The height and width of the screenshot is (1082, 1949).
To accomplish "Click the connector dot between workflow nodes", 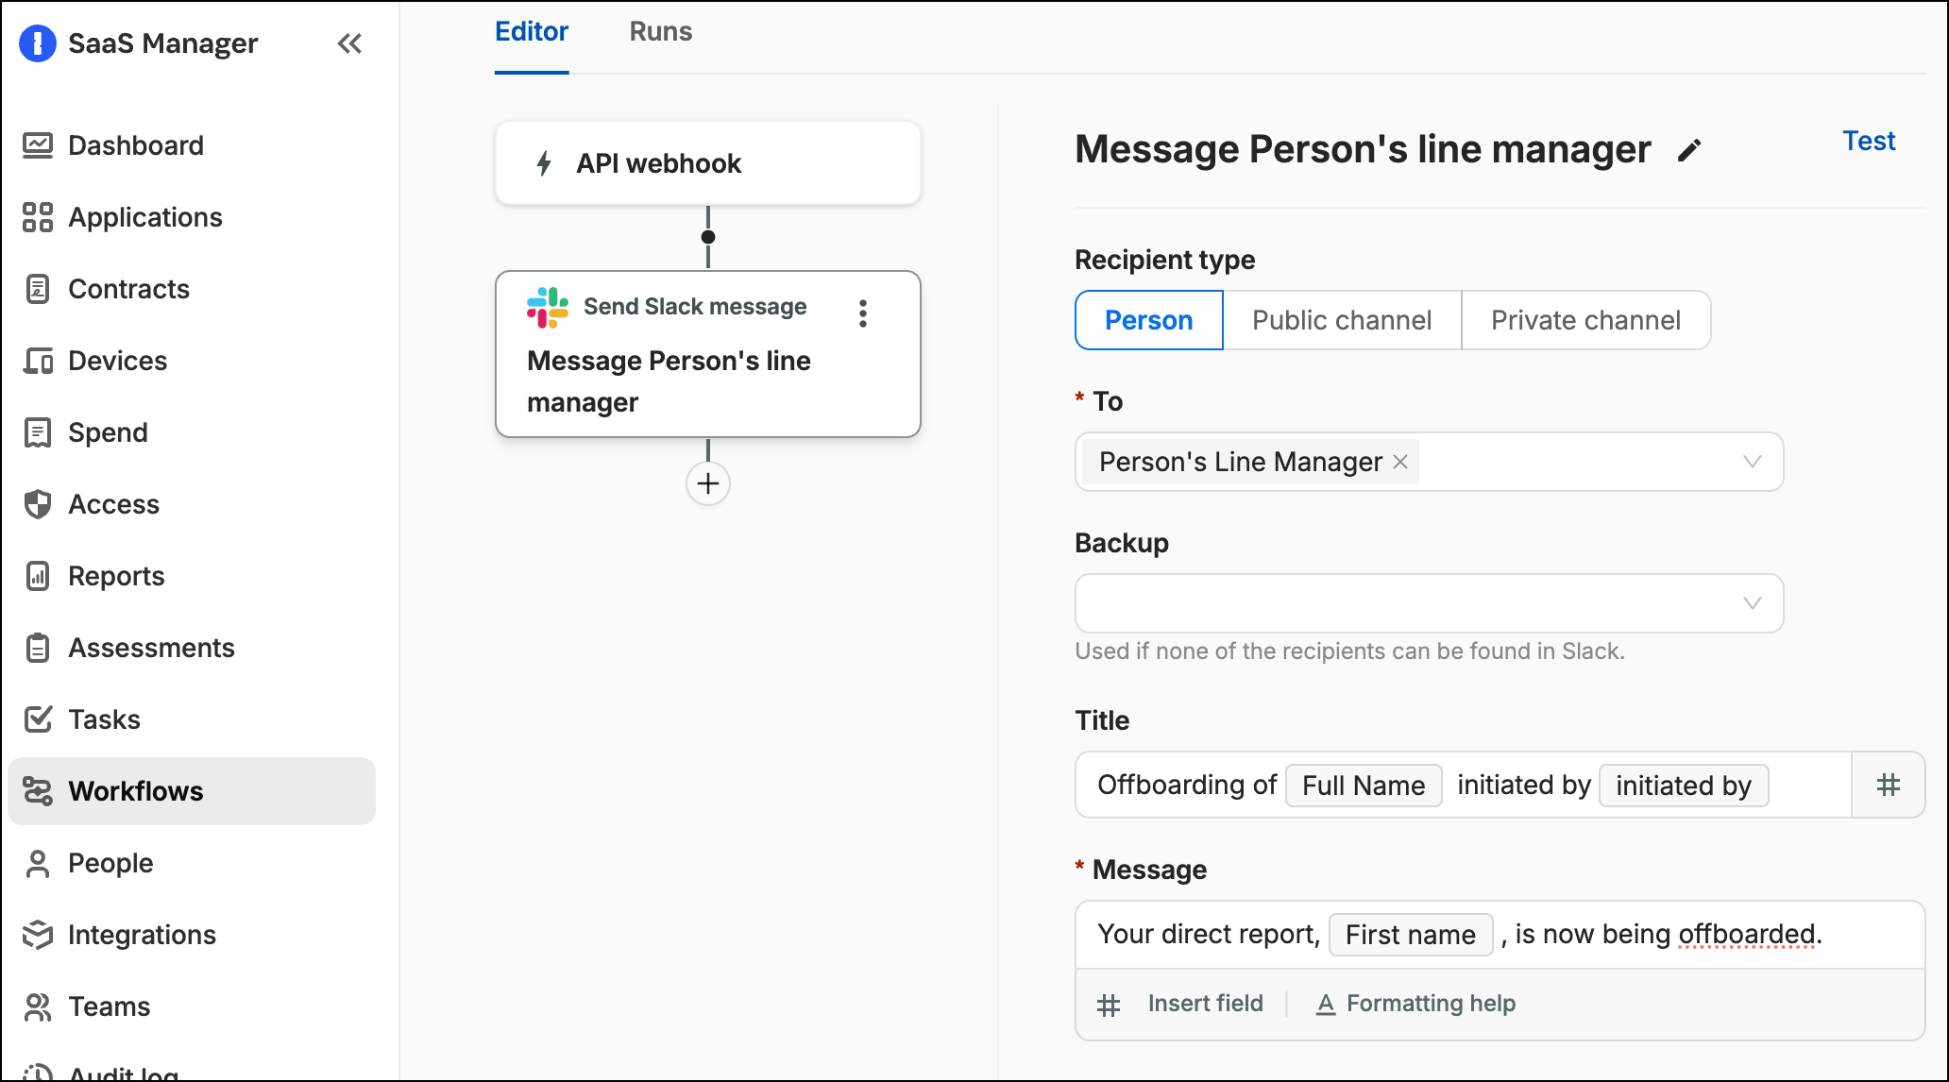I will 708,237.
